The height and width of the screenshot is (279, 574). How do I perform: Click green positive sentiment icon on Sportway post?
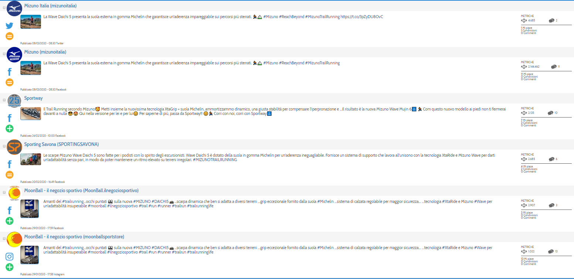[x=10, y=129]
